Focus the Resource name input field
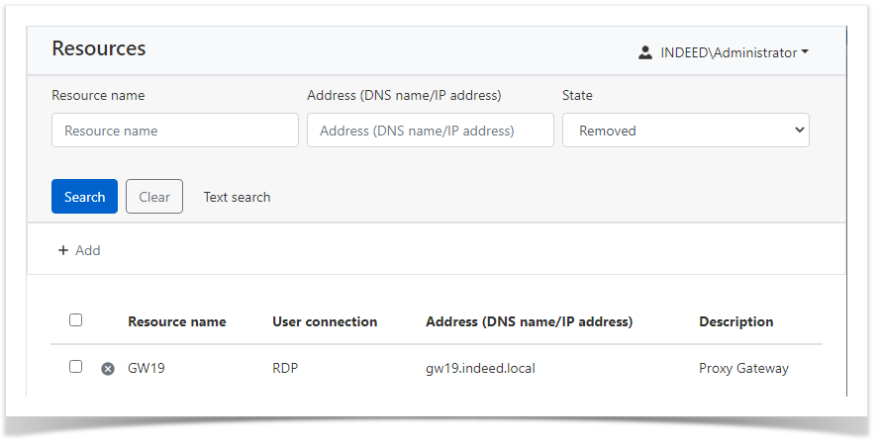881x445 pixels. pos(175,131)
